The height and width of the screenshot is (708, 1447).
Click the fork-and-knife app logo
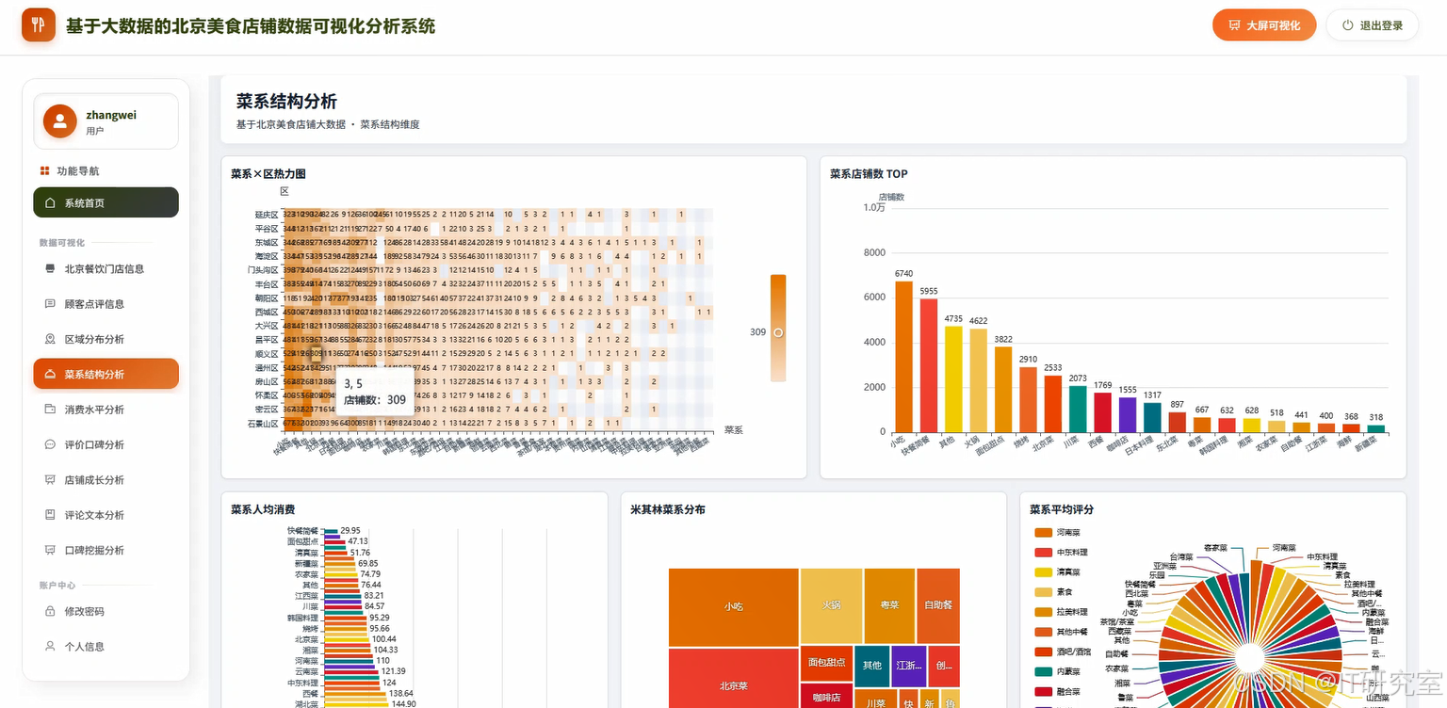coord(39,25)
